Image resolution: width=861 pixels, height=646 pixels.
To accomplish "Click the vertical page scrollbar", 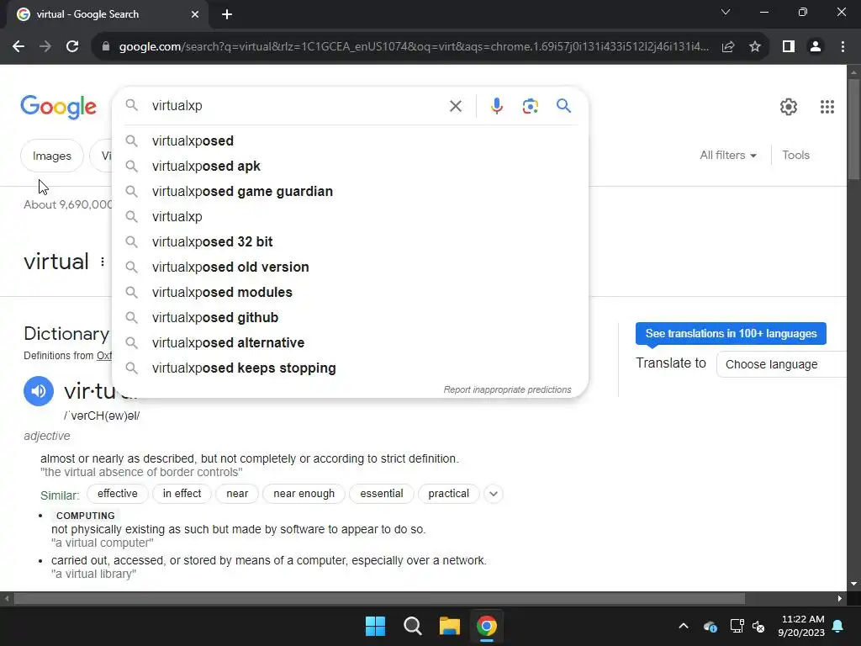I will pos(853,130).
